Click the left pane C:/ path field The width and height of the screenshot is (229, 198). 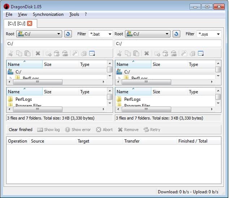[60, 44]
